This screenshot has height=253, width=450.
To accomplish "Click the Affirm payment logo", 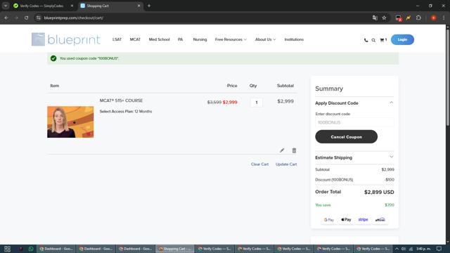I will point(380,220).
